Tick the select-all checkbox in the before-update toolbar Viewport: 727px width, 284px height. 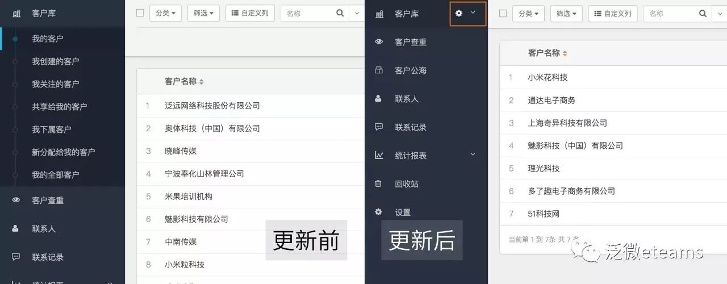pos(140,12)
